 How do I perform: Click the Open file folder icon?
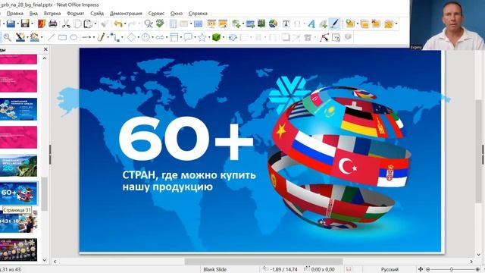(x=11, y=24)
